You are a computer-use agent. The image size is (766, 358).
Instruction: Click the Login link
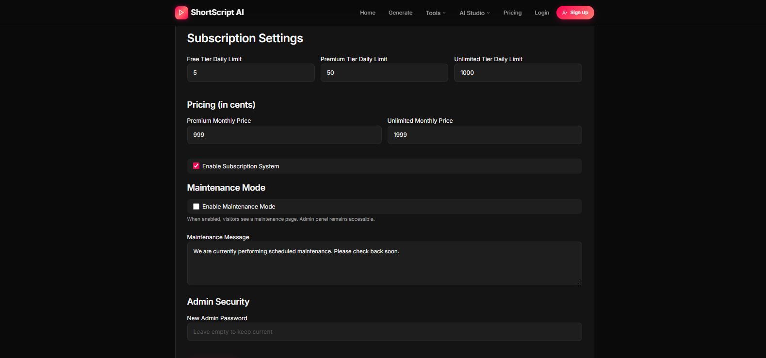point(541,13)
